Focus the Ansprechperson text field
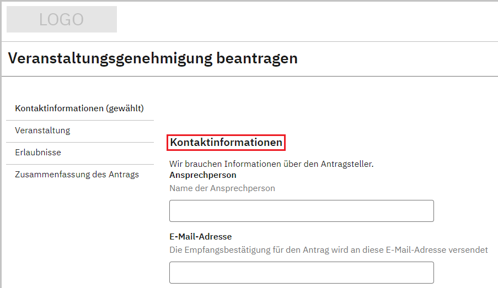This screenshot has height=288, width=498. [301, 211]
